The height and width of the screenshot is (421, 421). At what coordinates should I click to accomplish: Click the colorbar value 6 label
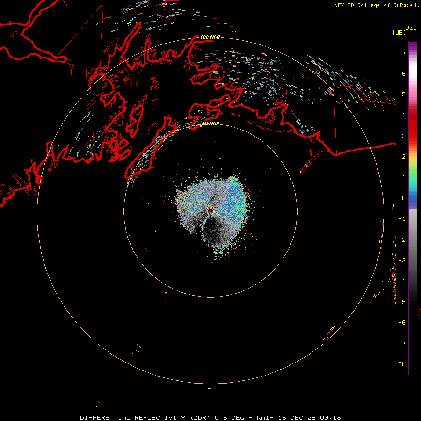[404, 73]
